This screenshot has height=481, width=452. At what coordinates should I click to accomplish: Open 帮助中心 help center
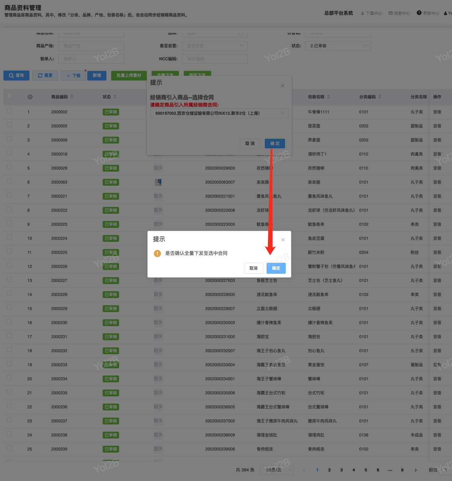point(428,13)
